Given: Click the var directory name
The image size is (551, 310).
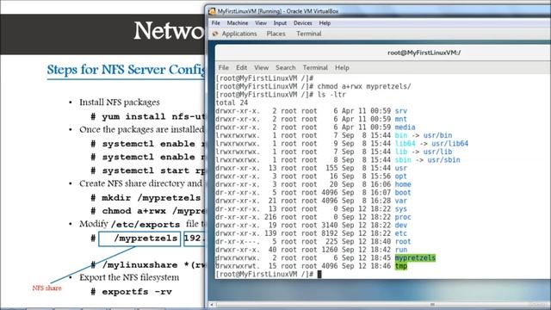Looking at the screenshot, I should coord(401,201).
